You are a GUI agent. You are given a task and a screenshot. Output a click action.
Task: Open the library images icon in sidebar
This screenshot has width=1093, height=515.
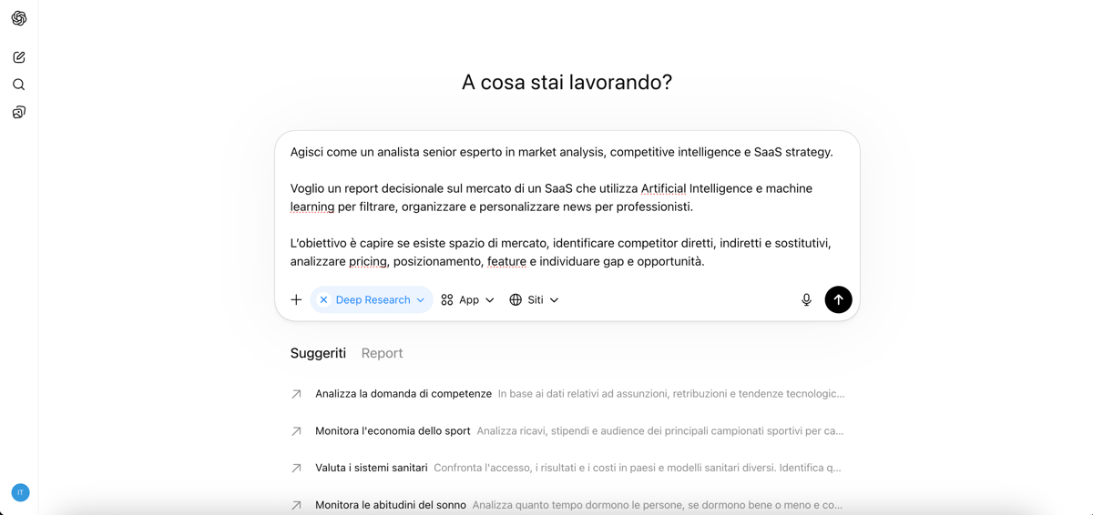point(19,112)
